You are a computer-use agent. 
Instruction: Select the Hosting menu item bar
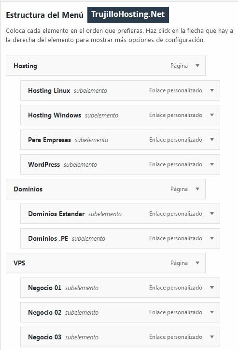[x=106, y=66]
